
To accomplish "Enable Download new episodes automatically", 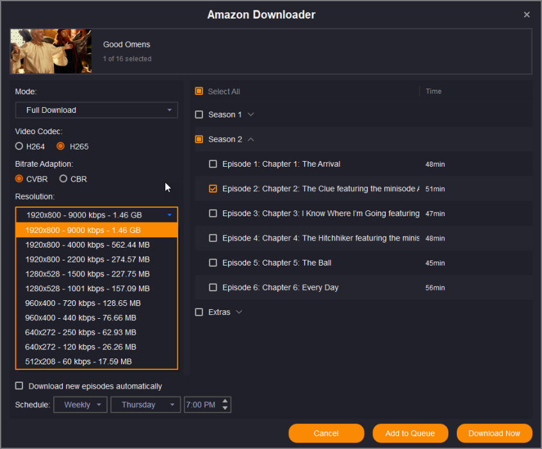I will point(19,385).
